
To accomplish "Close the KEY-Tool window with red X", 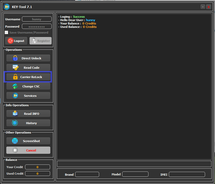I will (x=208, y=7).
